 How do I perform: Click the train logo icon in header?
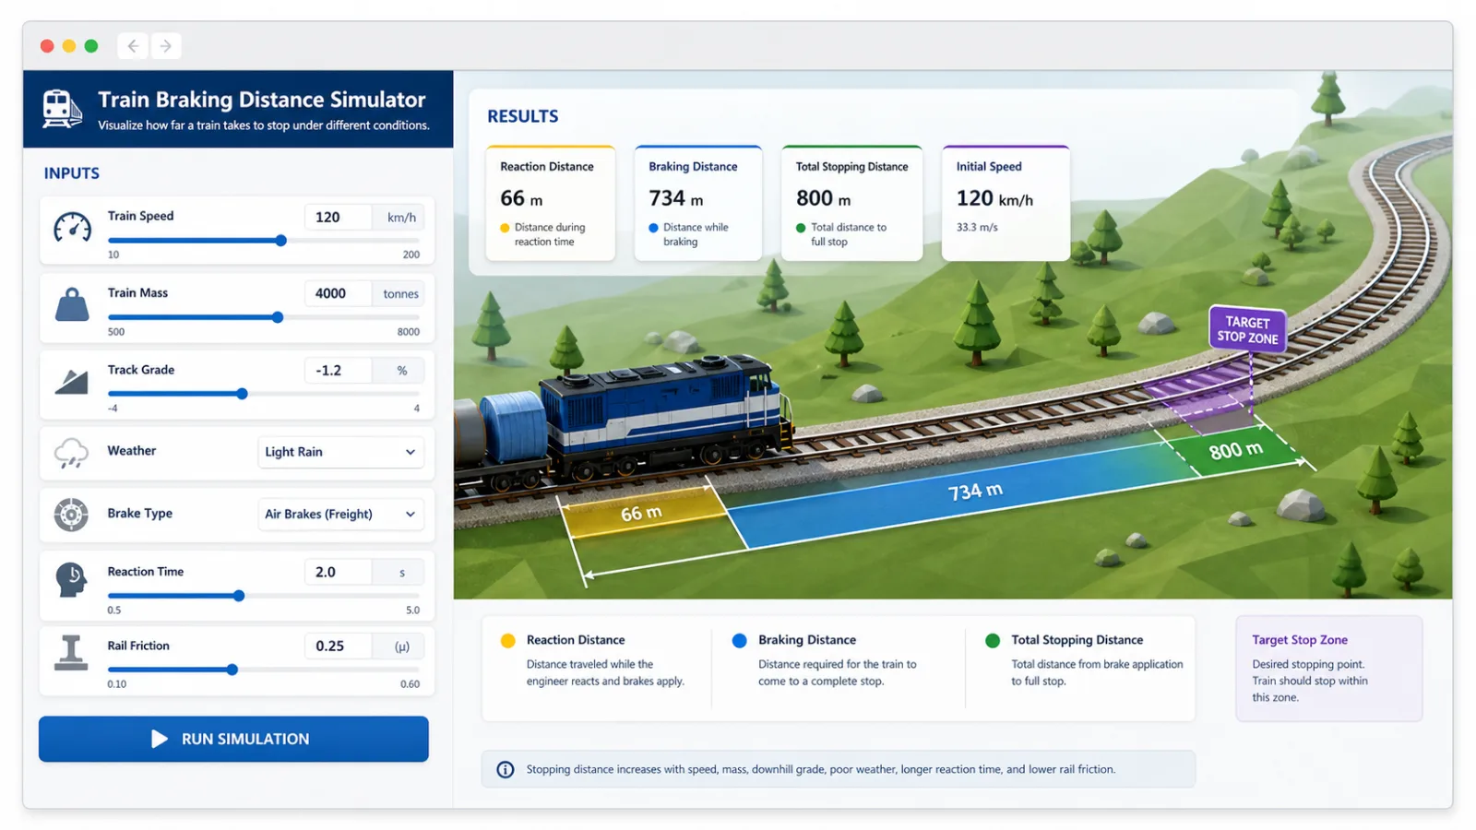[62, 109]
